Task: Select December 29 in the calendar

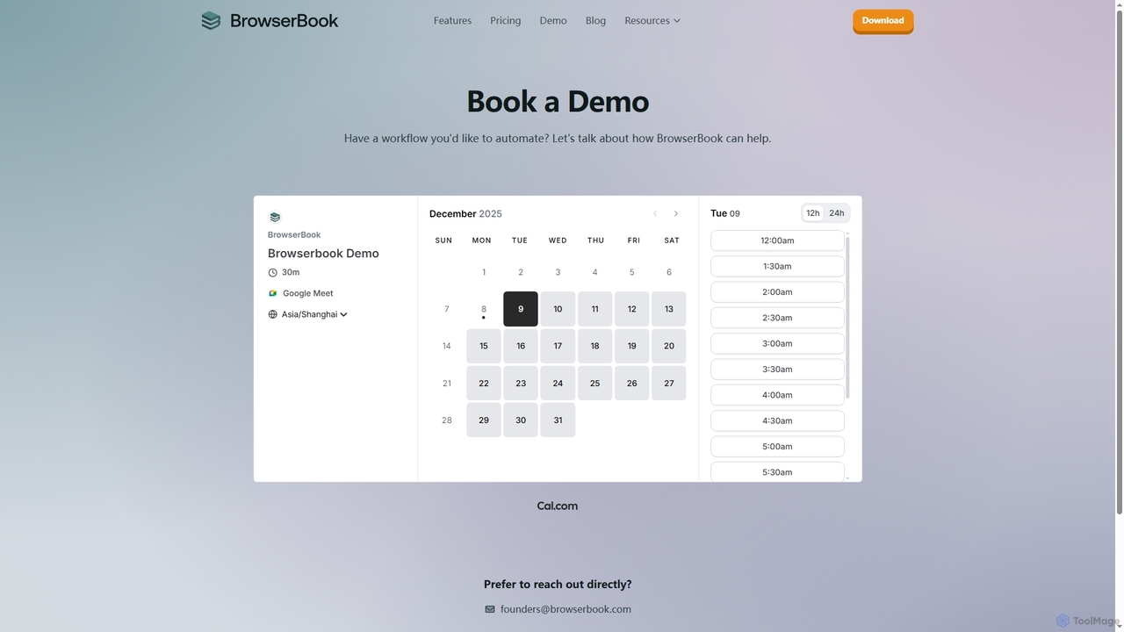Action: (x=484, y=420)
